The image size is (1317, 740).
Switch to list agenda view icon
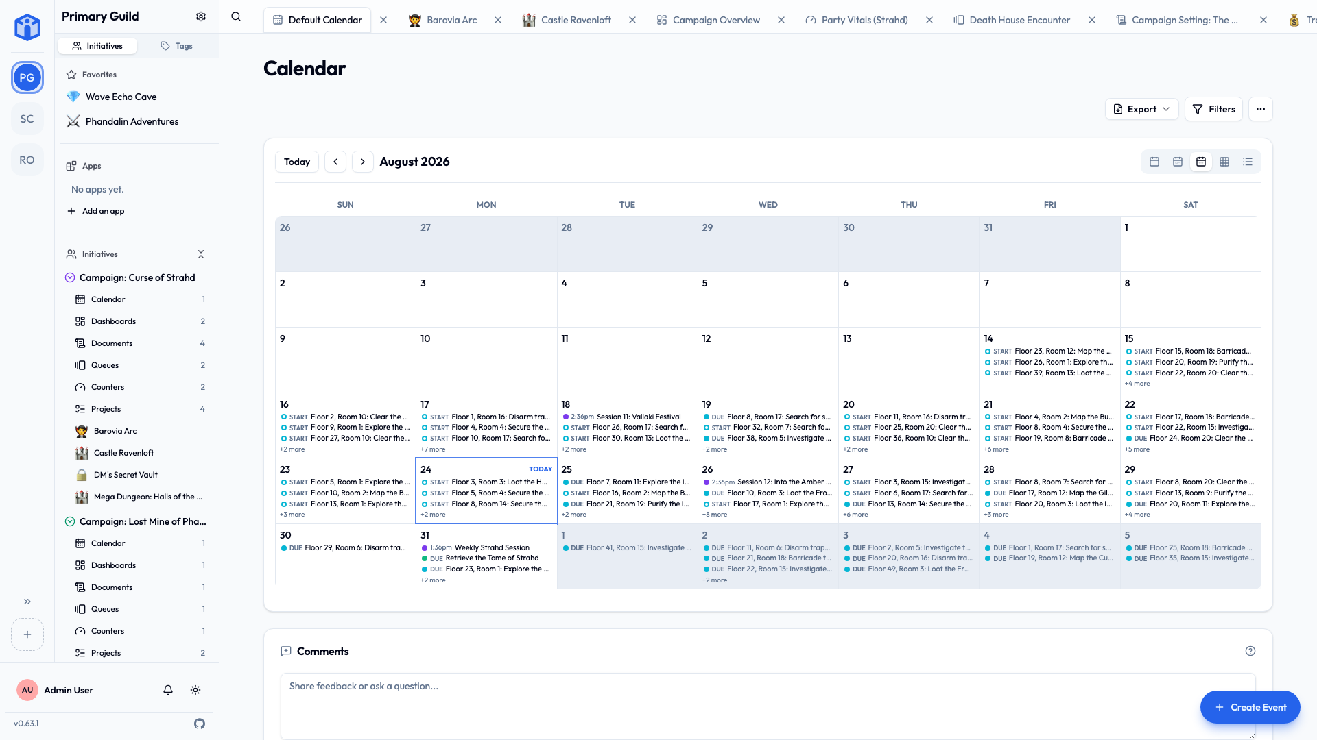point(1248,162)
